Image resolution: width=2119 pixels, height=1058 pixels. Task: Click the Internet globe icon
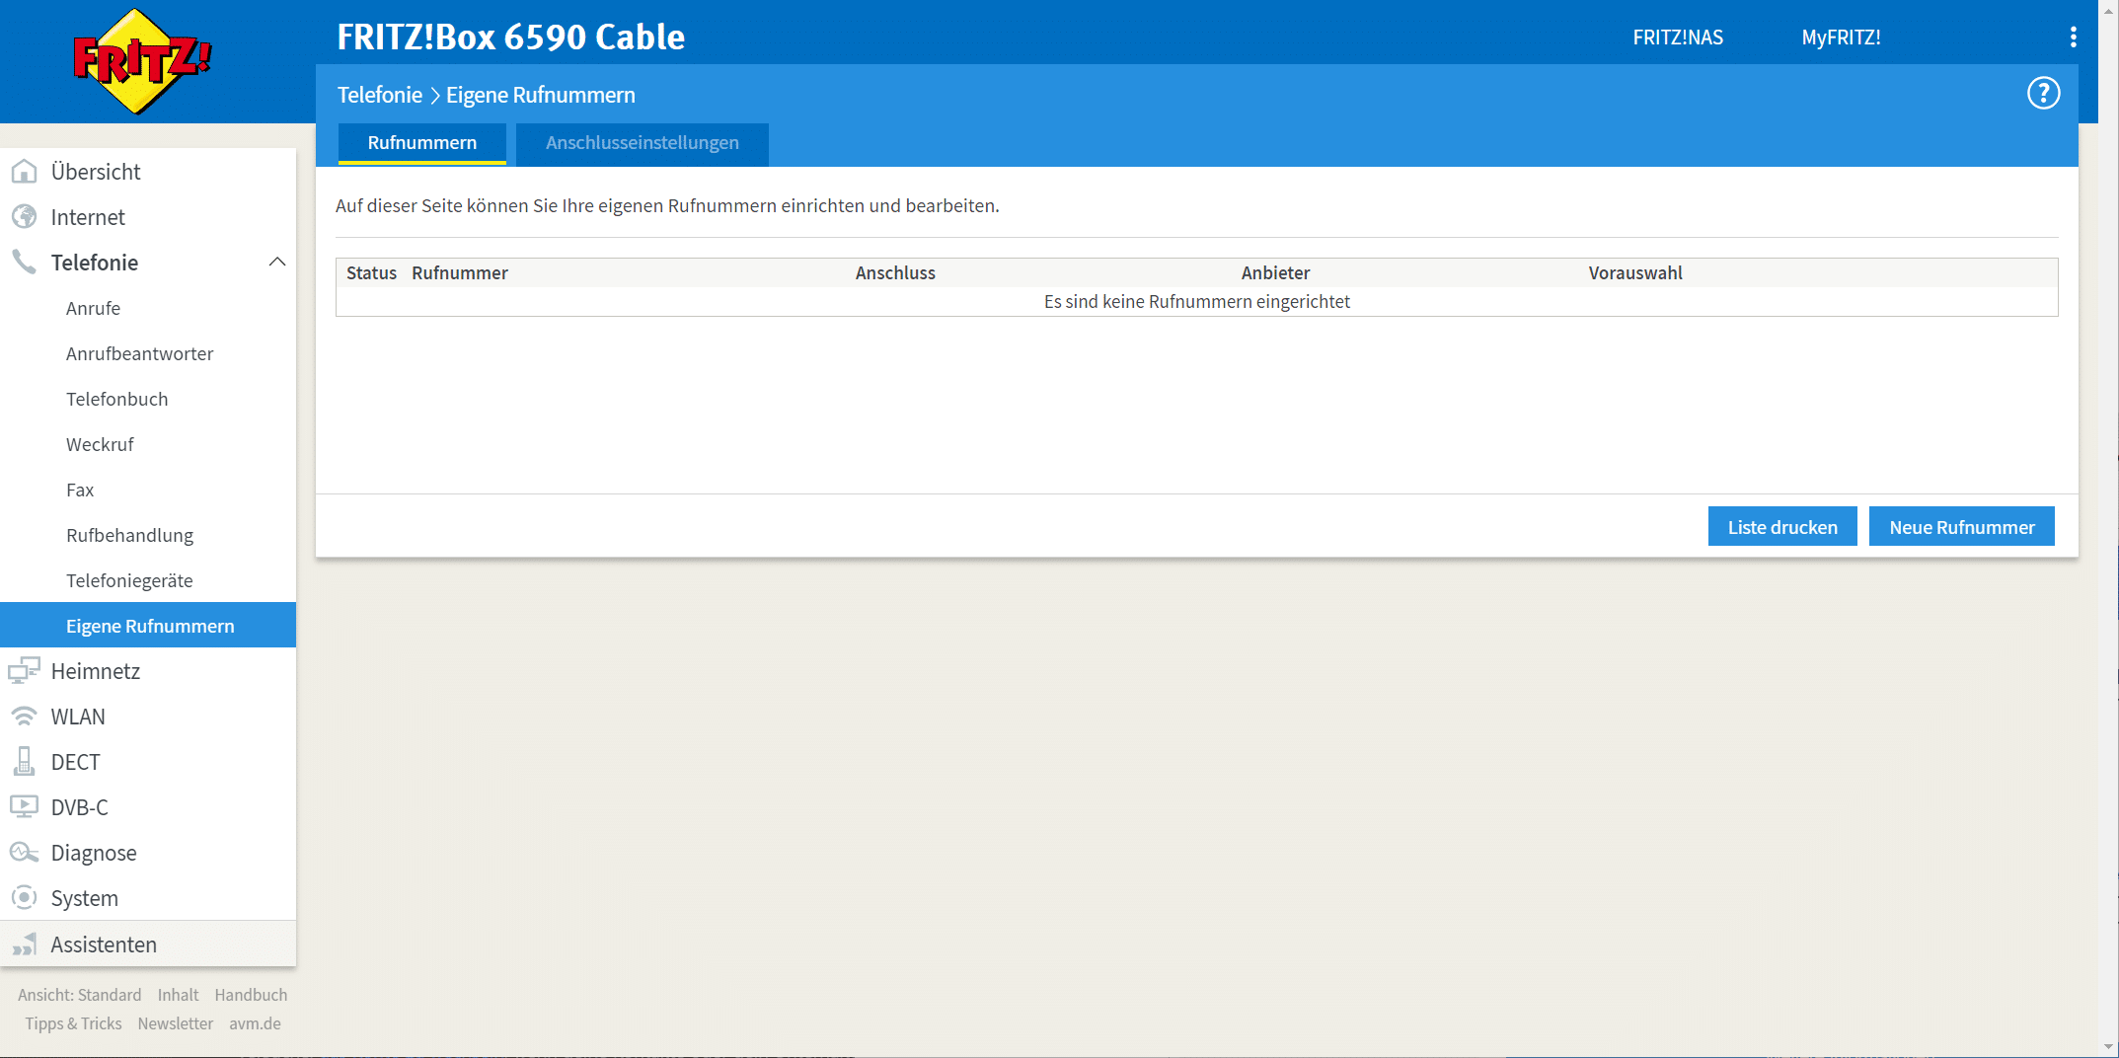[24, 217]
